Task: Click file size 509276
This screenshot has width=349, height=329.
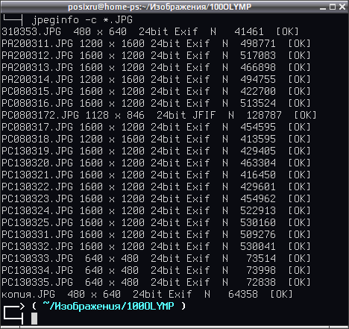Action: pos(258,234)
